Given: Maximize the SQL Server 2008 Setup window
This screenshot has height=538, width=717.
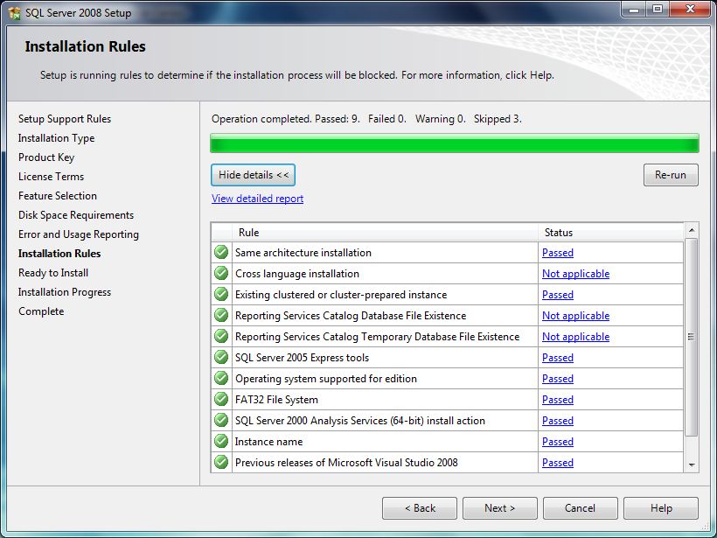Looking at the screenshot, I should [657, 9].
